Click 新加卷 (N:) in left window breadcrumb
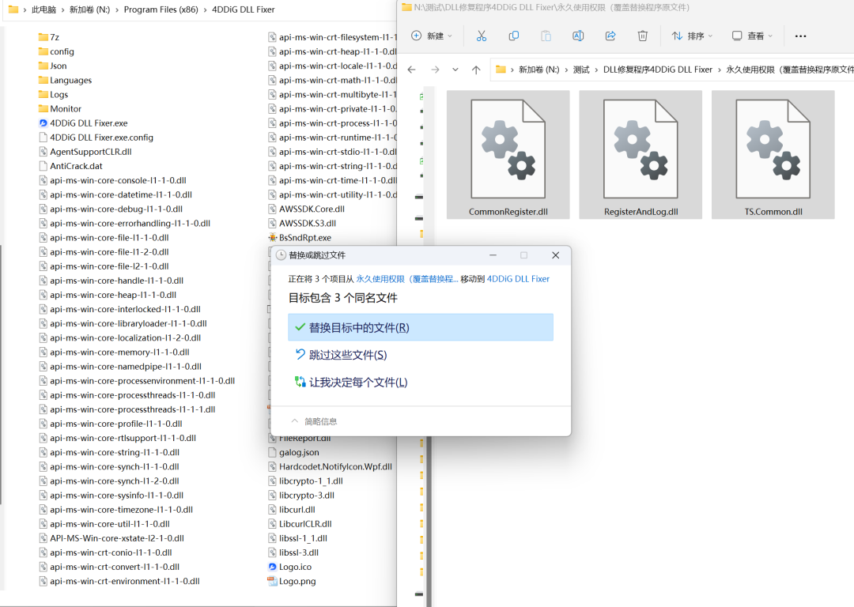Viewport: 854px width, 607px height. [90, 9]
